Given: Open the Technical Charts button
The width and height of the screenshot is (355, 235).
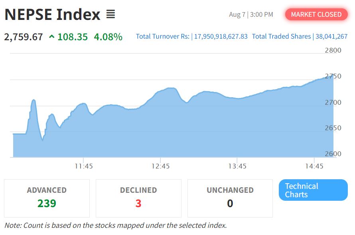Looking at the screenshot, I should click(x=313, y=190).
